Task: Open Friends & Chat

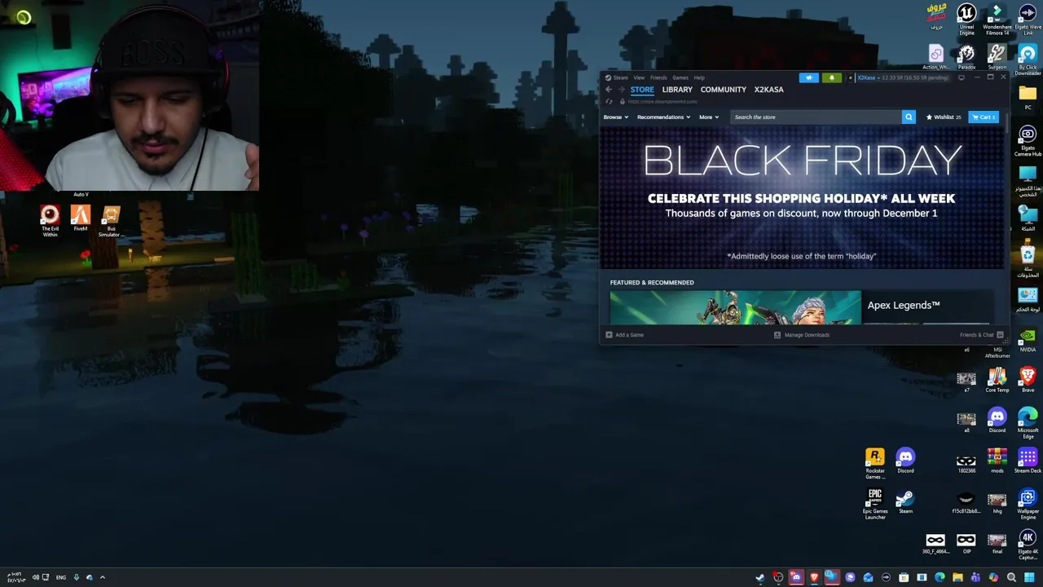Action: coord(981,334)
